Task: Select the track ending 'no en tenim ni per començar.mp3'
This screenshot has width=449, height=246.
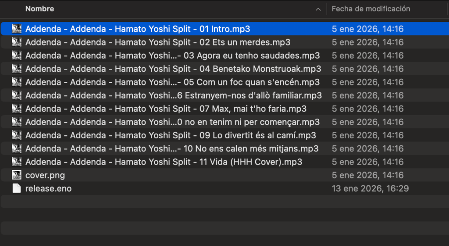Action: (x=172, y=122)
